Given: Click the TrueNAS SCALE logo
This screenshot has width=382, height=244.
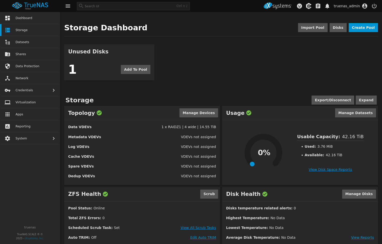Looking at the screenshot, I should [30, 6].
